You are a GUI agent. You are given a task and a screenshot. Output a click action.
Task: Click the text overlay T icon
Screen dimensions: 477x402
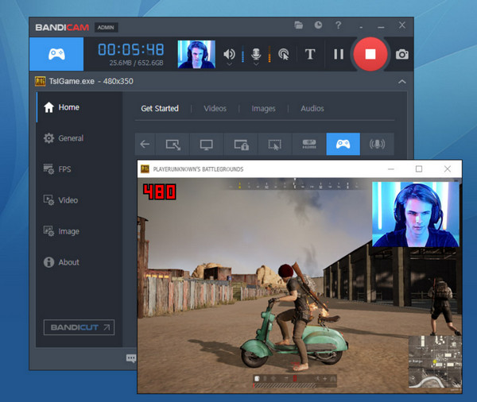coord(310,54)
